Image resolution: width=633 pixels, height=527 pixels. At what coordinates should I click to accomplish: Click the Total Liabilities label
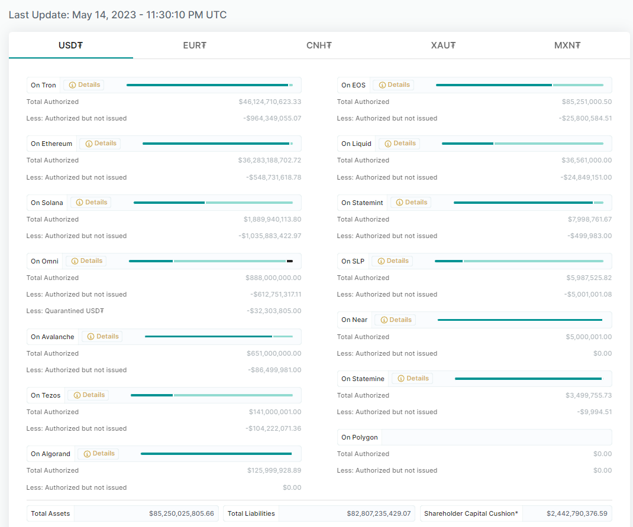point(251,513)
